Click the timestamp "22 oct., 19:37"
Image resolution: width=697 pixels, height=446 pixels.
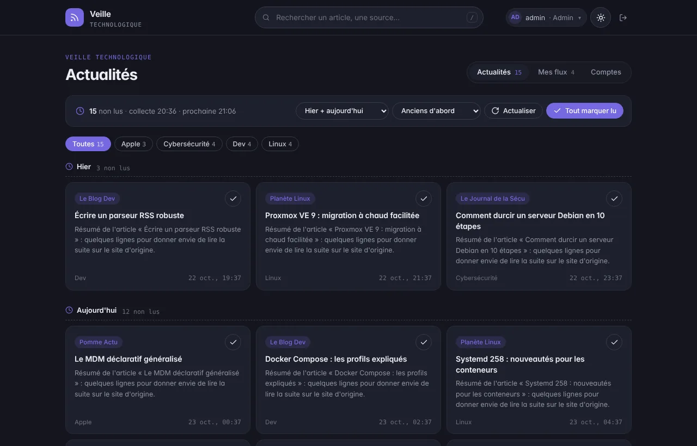[x=215, y=278]
